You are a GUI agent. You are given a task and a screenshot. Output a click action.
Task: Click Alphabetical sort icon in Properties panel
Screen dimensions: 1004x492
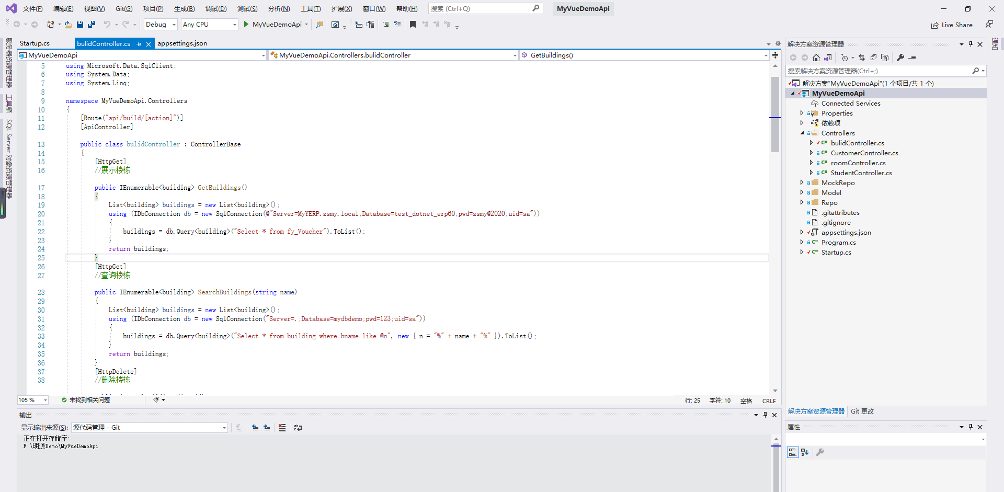pos(805,452)
